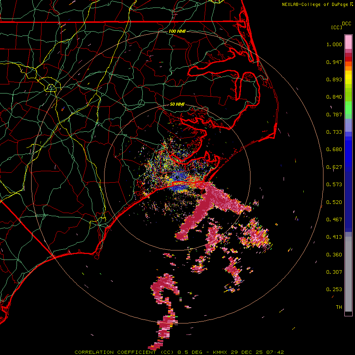Select the 0.947 scale value
The width and height of the screenshot is (355, 355).
point(334,62)
